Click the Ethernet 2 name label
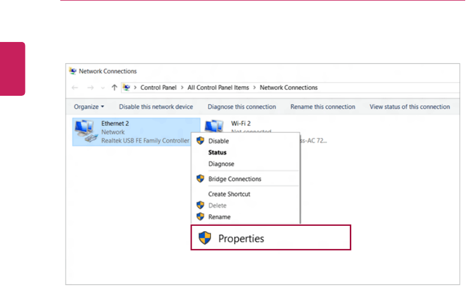The image size is (467, 298). pyautogui.click(x=115, y=124)
